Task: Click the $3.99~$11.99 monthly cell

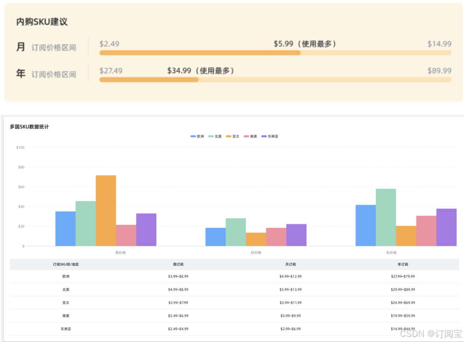Action: click(290, 303)
